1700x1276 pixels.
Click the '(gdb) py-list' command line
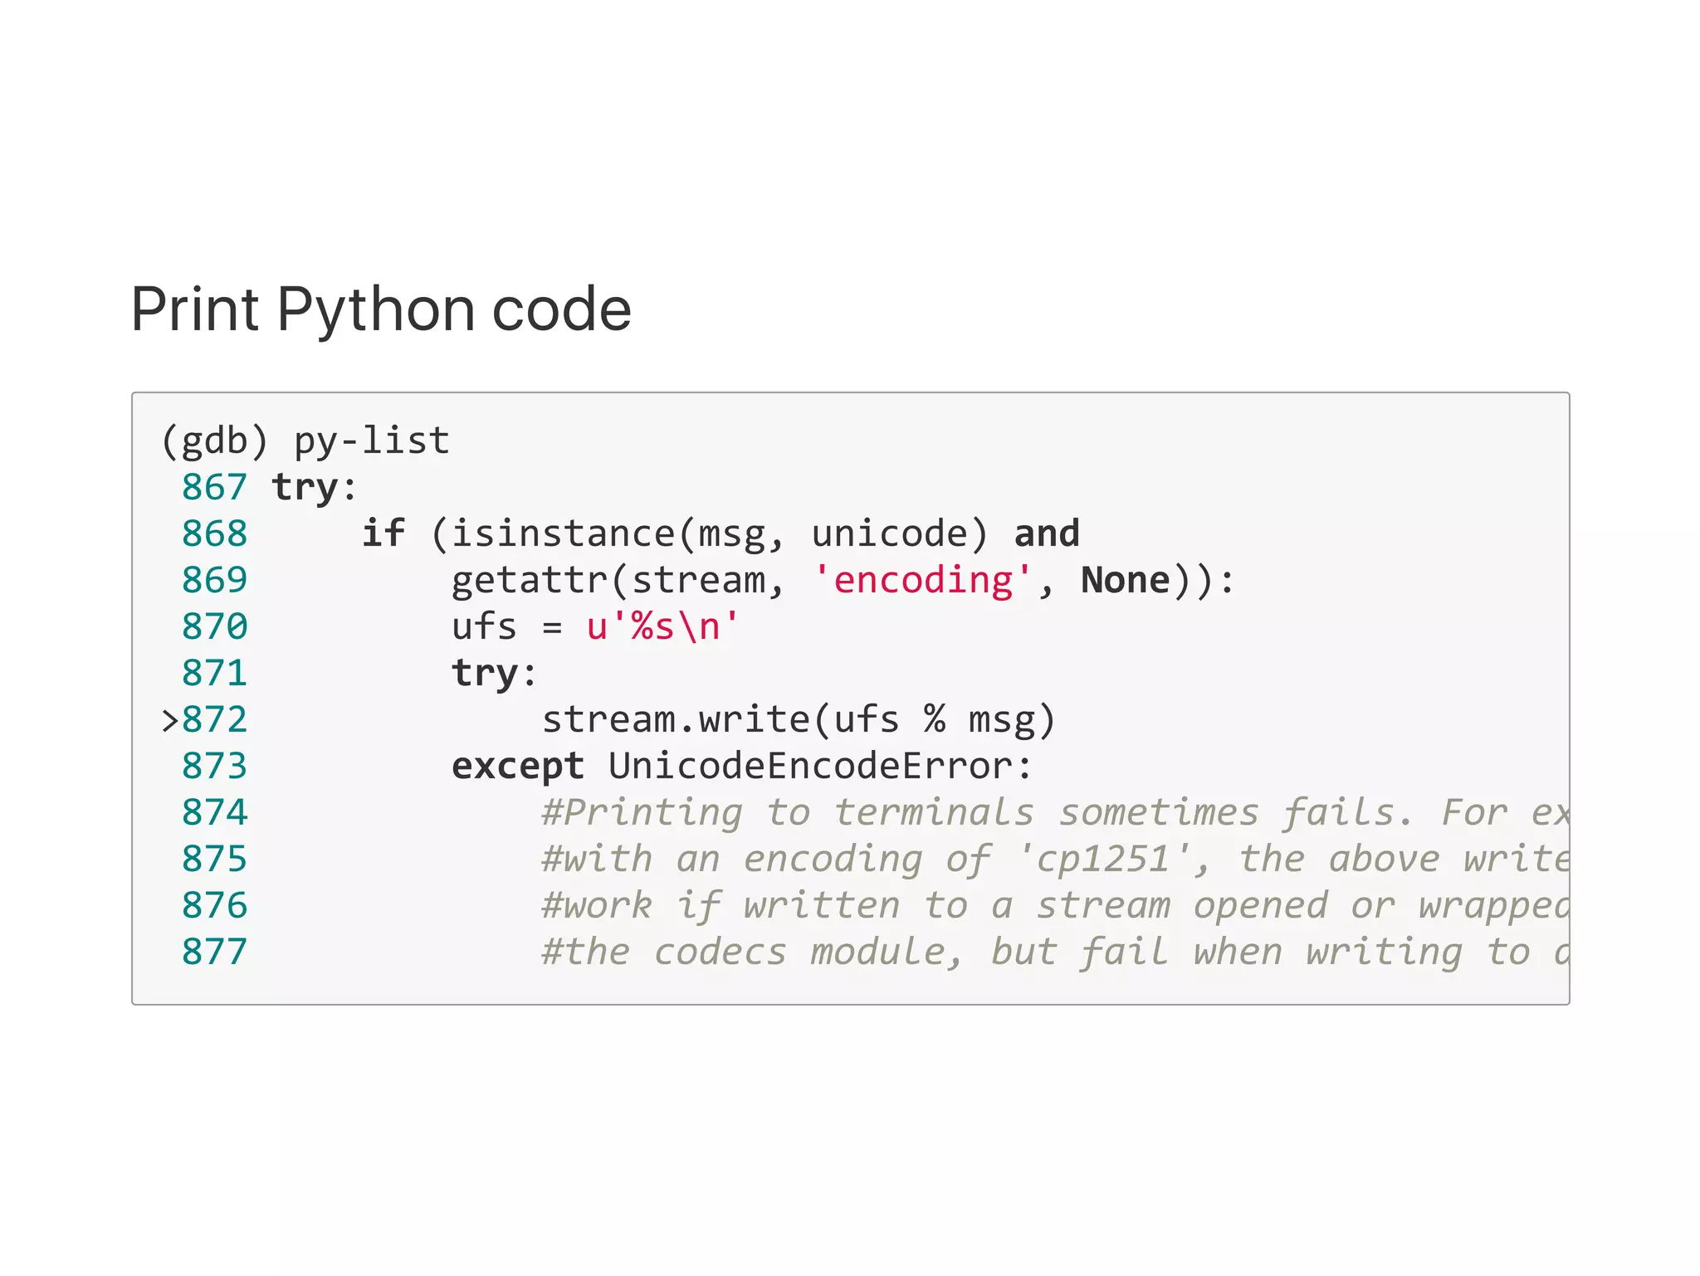[305, 441]
